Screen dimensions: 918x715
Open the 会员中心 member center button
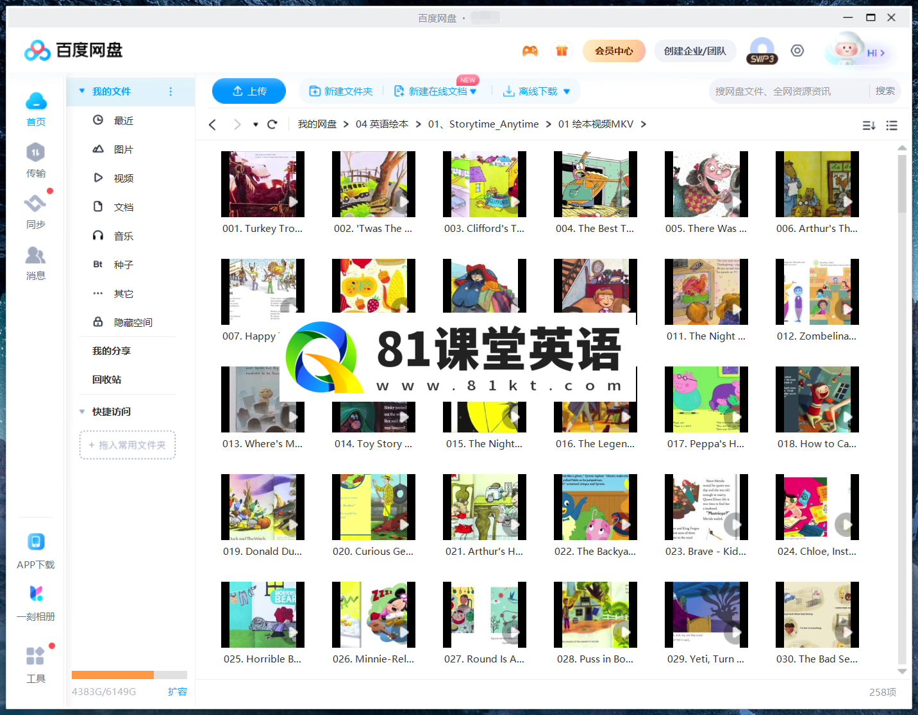click(x=614, y=51)
